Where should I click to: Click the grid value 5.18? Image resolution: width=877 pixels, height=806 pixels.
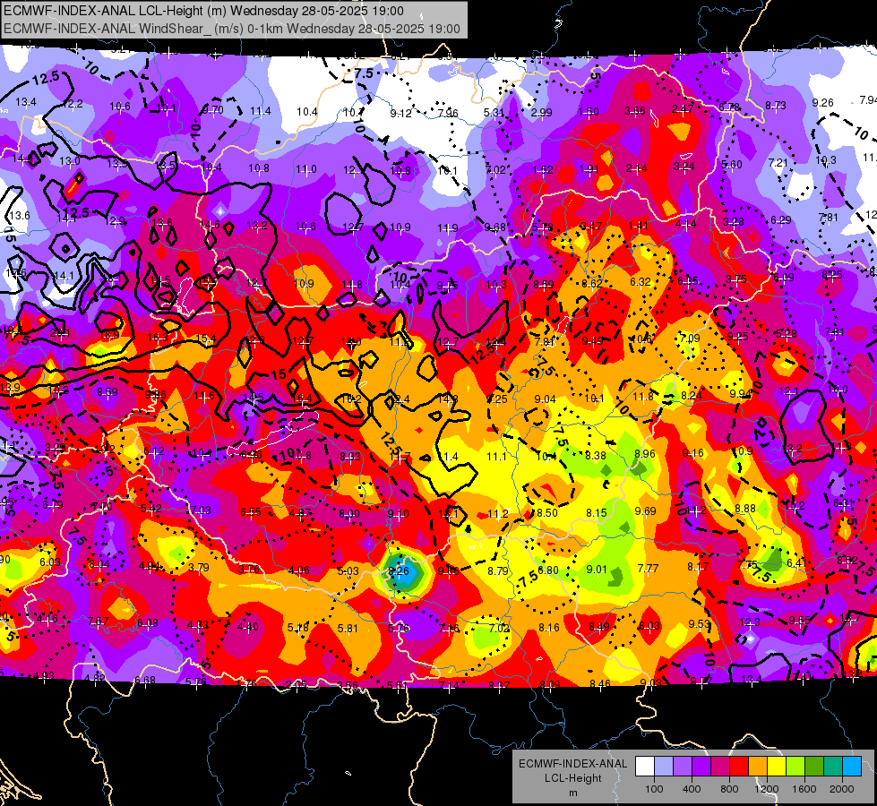coord(298,628)
